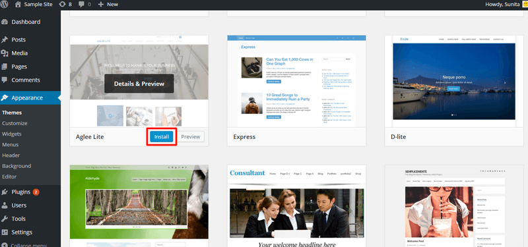Click the Details & Preview overlay

[x=139, y=84]
